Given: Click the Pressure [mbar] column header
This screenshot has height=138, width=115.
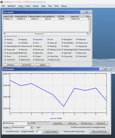Looking at the screenshot, I should pos(34,16).
